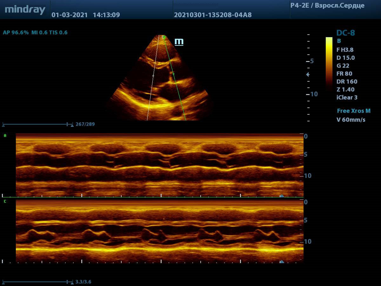Screen dimensions: 381x286
Task: Select the white M-line handle circle
Action: [x=153, y=76]
